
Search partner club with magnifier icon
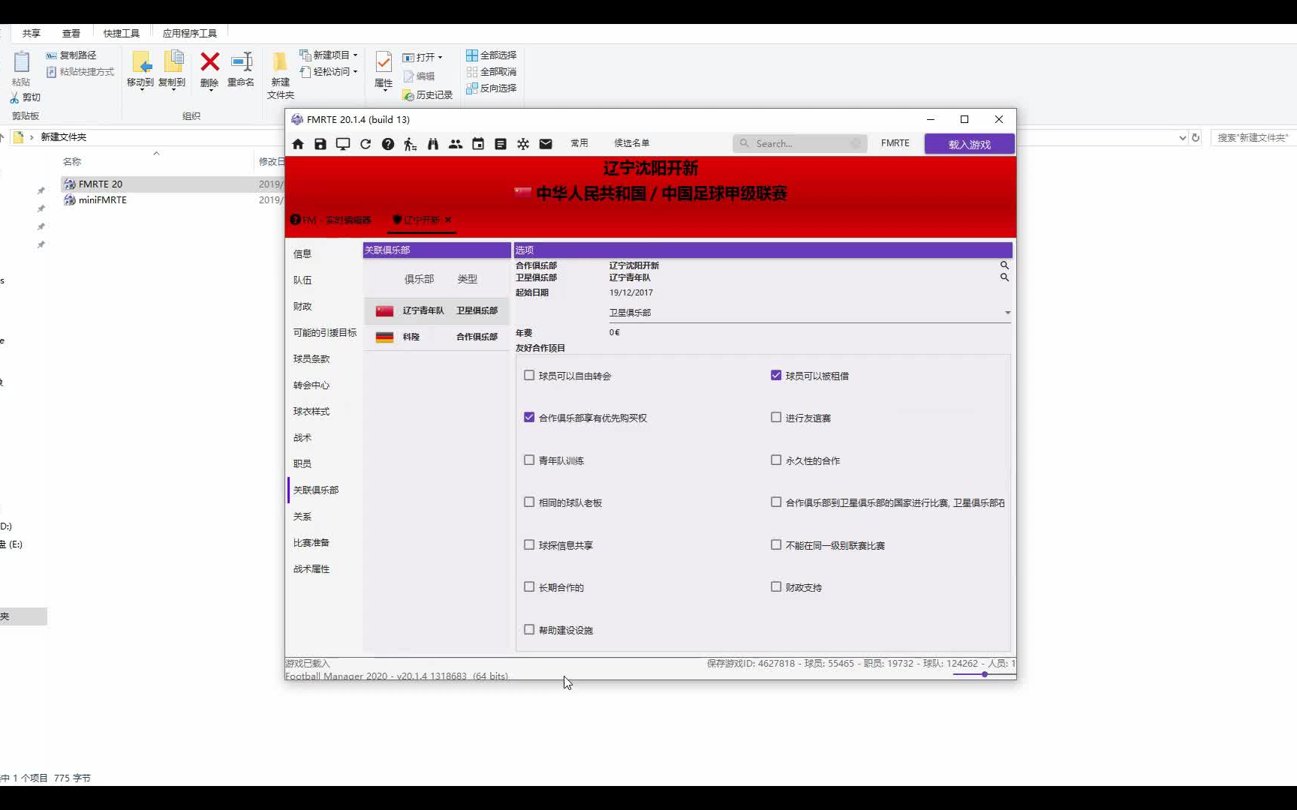pyautogui.click(x=1004, y=265)
